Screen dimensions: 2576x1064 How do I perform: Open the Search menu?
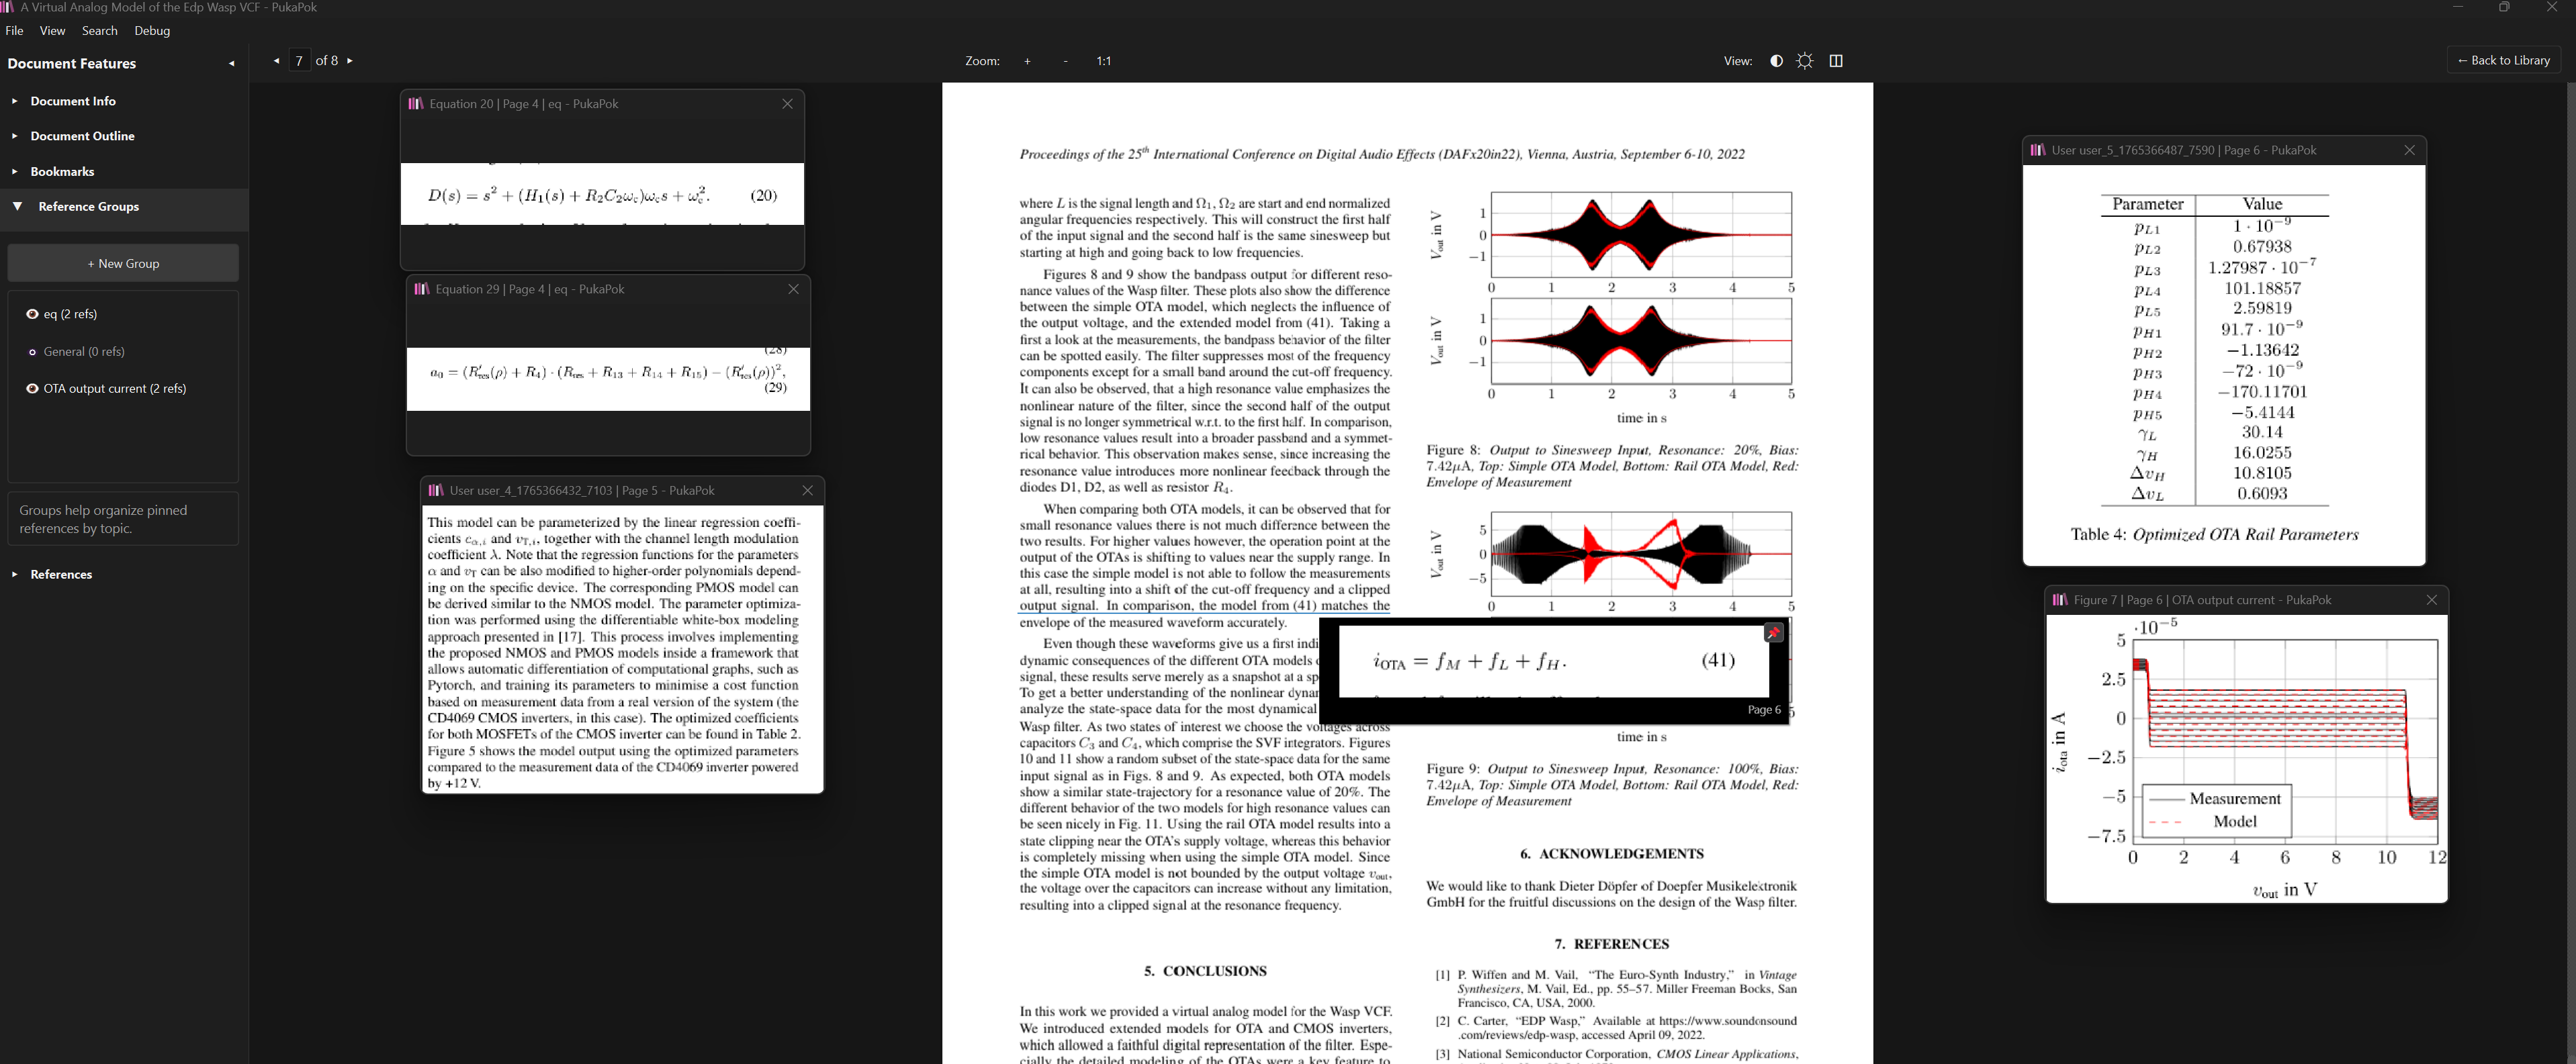[x=99, y=31]
